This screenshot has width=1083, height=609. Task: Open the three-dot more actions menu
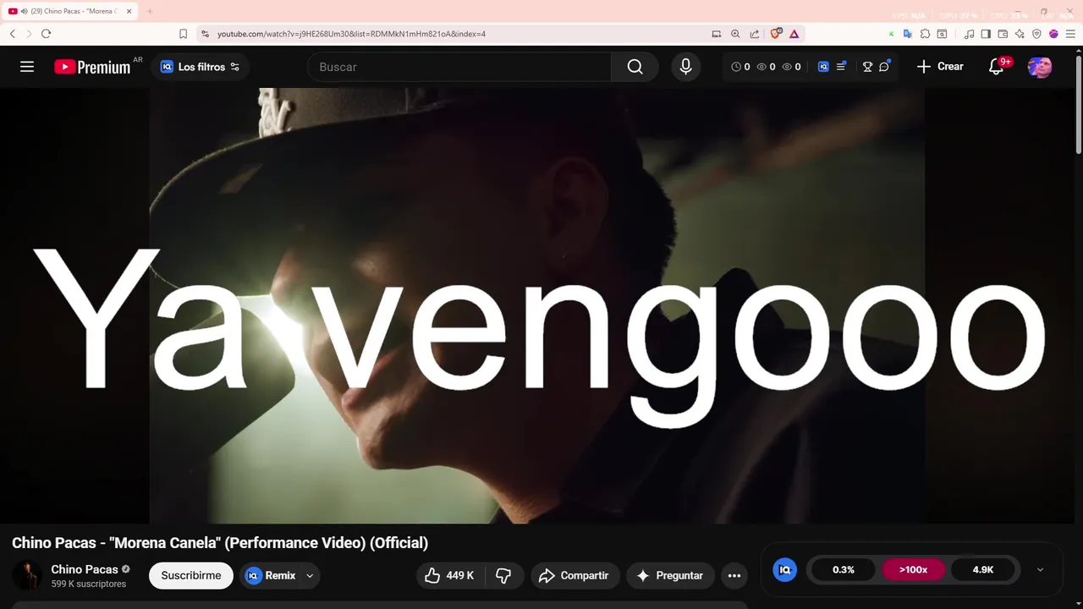[734, 575]
